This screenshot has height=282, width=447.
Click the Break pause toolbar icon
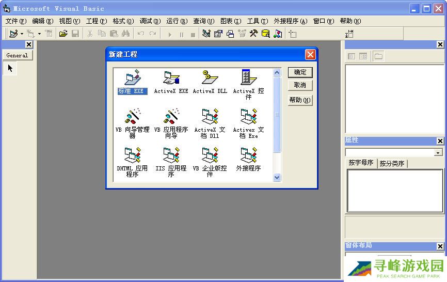click(x=182, y=35)
